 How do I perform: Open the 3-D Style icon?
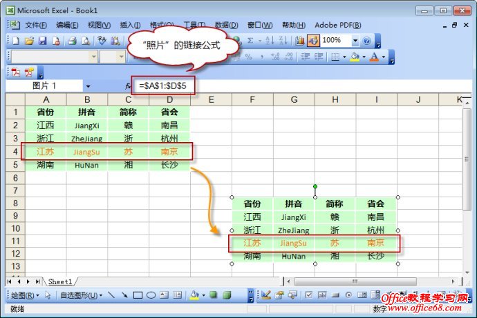[x=227, y=295]
